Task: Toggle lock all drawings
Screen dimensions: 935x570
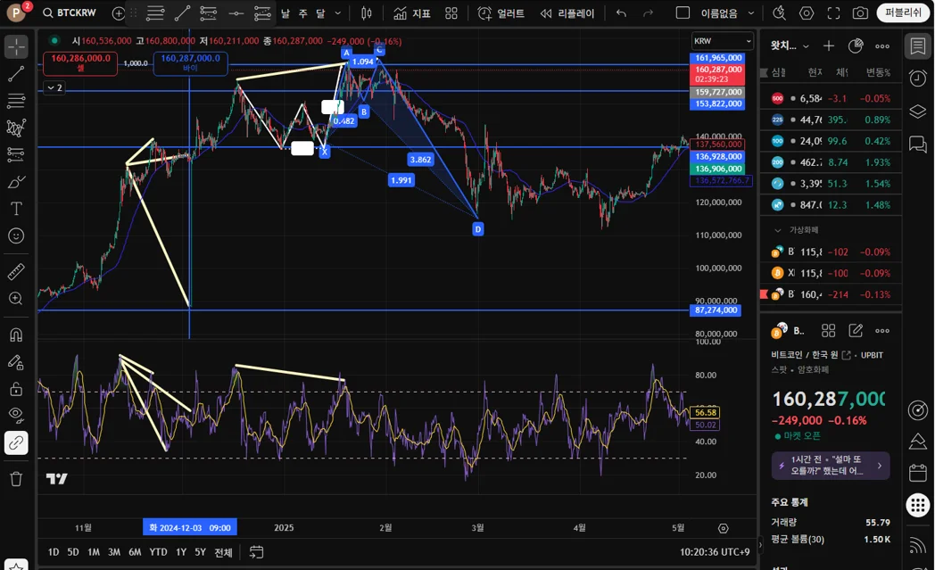Action: coord(16,389)
